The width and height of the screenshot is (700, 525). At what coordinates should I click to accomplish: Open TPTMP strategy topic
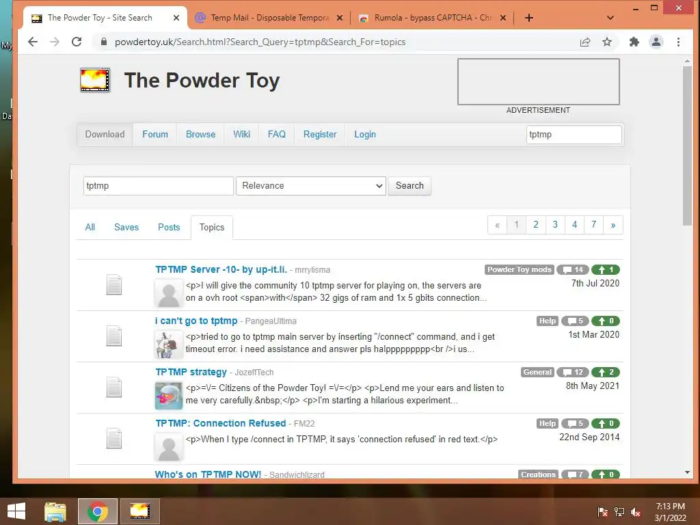[191, 373]
